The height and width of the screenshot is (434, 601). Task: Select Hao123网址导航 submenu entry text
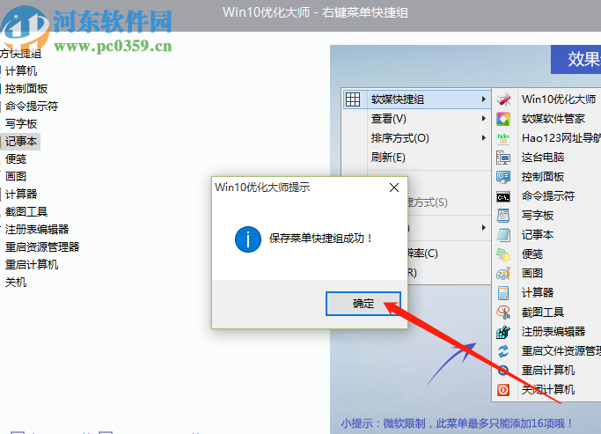coord(561,138)
